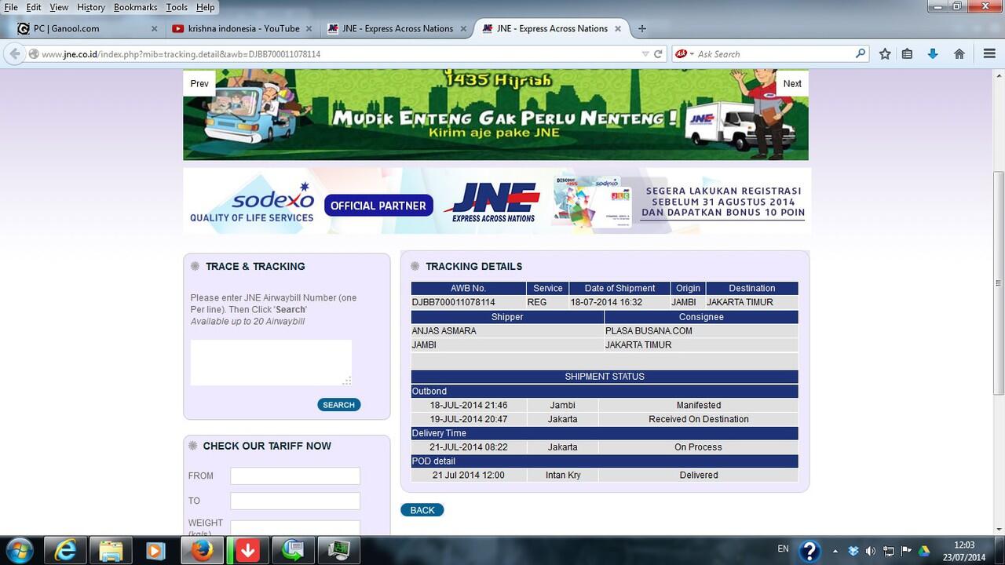This screenshot has height=565, width=1005.
Task: Select the Intan Kry POD cell
Action: [563, 475]
